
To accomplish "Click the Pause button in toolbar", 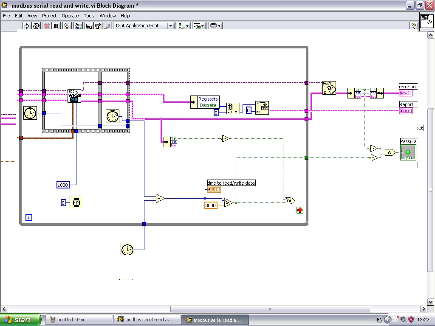I will pyautogui.click(x=56, y=26).
